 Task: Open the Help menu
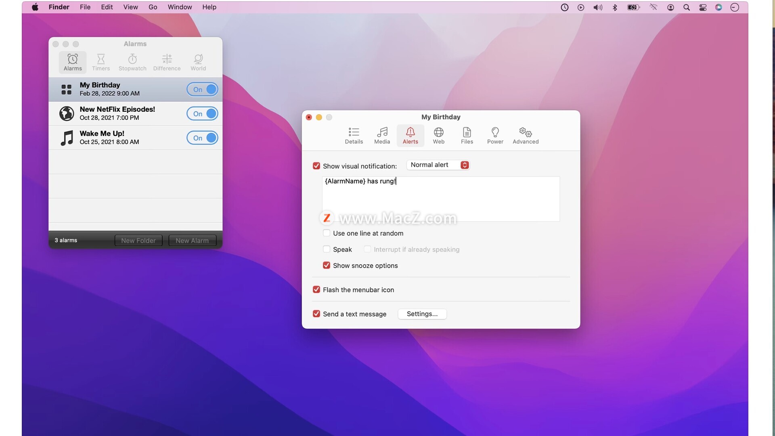pos(209,7)
